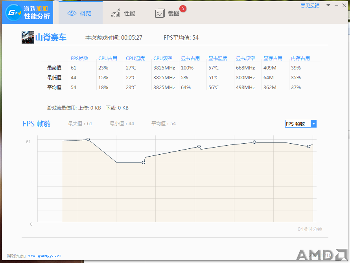Viewport: 350px width, 263px height.
Task: Click the 山脊赛车 game title
Action: click(51, 37)
